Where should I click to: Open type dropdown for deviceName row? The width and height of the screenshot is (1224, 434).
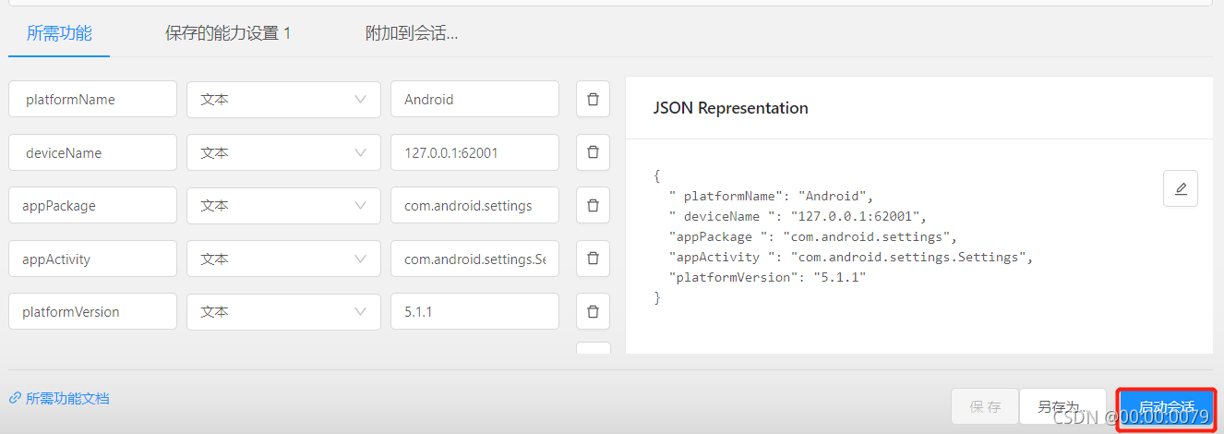(283, 152)
